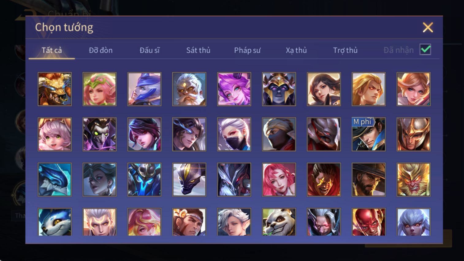Show the 'Pháp sư' hero category
Viewport: 464px width, 261px height.
tap(247, 50)
